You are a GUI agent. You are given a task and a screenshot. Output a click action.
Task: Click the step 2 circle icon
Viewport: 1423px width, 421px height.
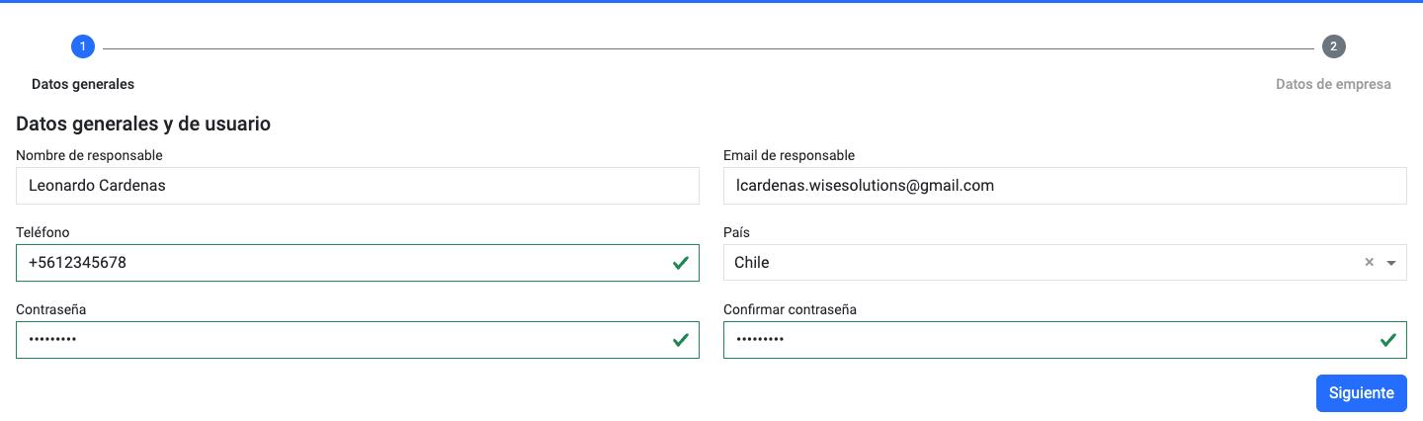point(1333,46)
